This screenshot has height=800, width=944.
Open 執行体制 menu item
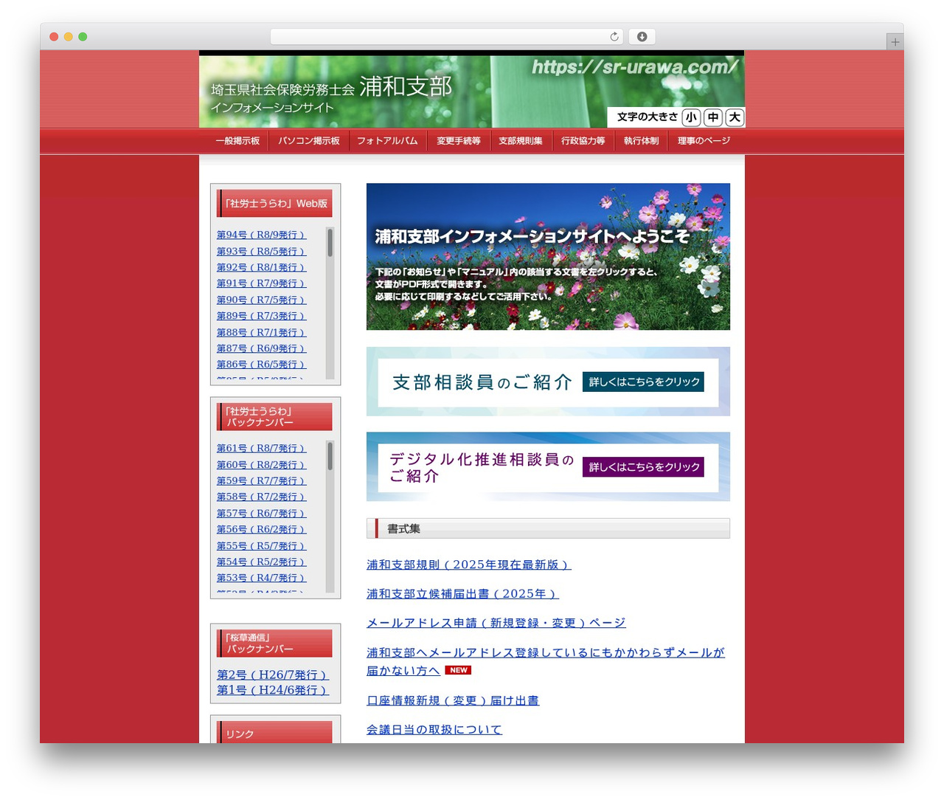tap(642, 141)
